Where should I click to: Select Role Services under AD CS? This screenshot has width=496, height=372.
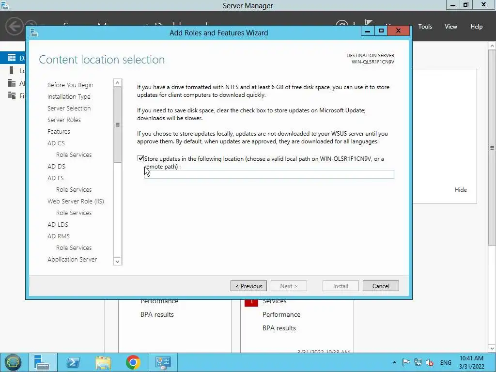click(x=74, y=155)
